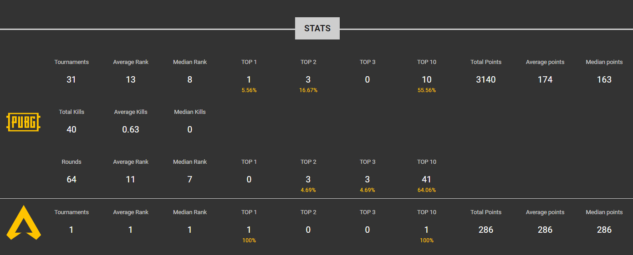
Task: Click PUBG Total Points value 3140
Action: click(x=486, y=79)
